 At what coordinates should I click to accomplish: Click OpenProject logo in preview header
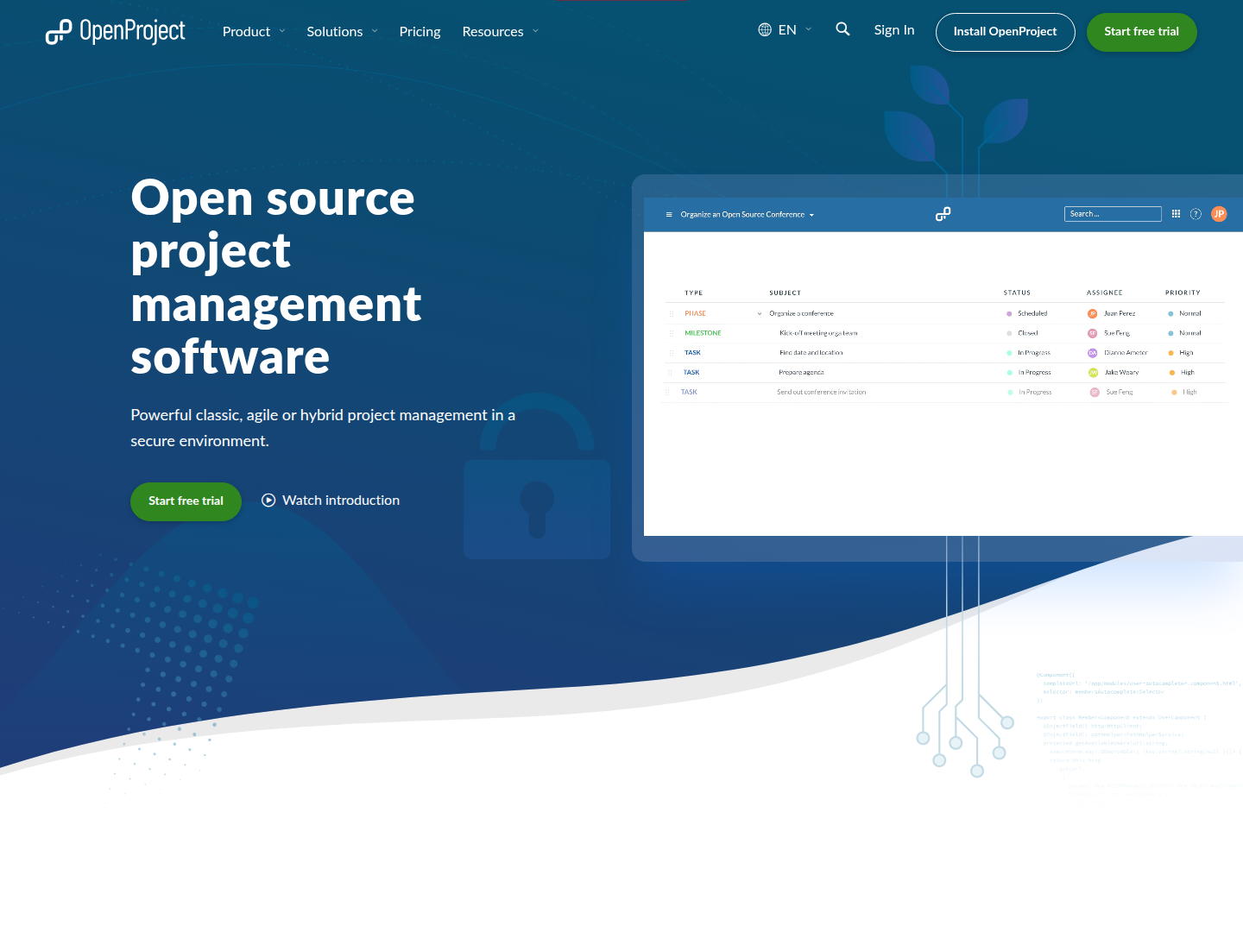[943, 214]
